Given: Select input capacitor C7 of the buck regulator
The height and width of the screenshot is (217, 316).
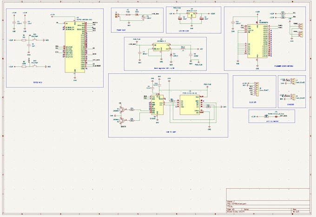Looking at the screenshot, I should coord(140,53).
